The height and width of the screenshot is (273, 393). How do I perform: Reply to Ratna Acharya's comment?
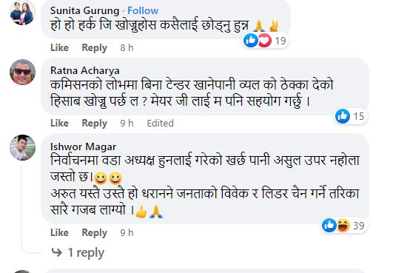click(95, 123)
